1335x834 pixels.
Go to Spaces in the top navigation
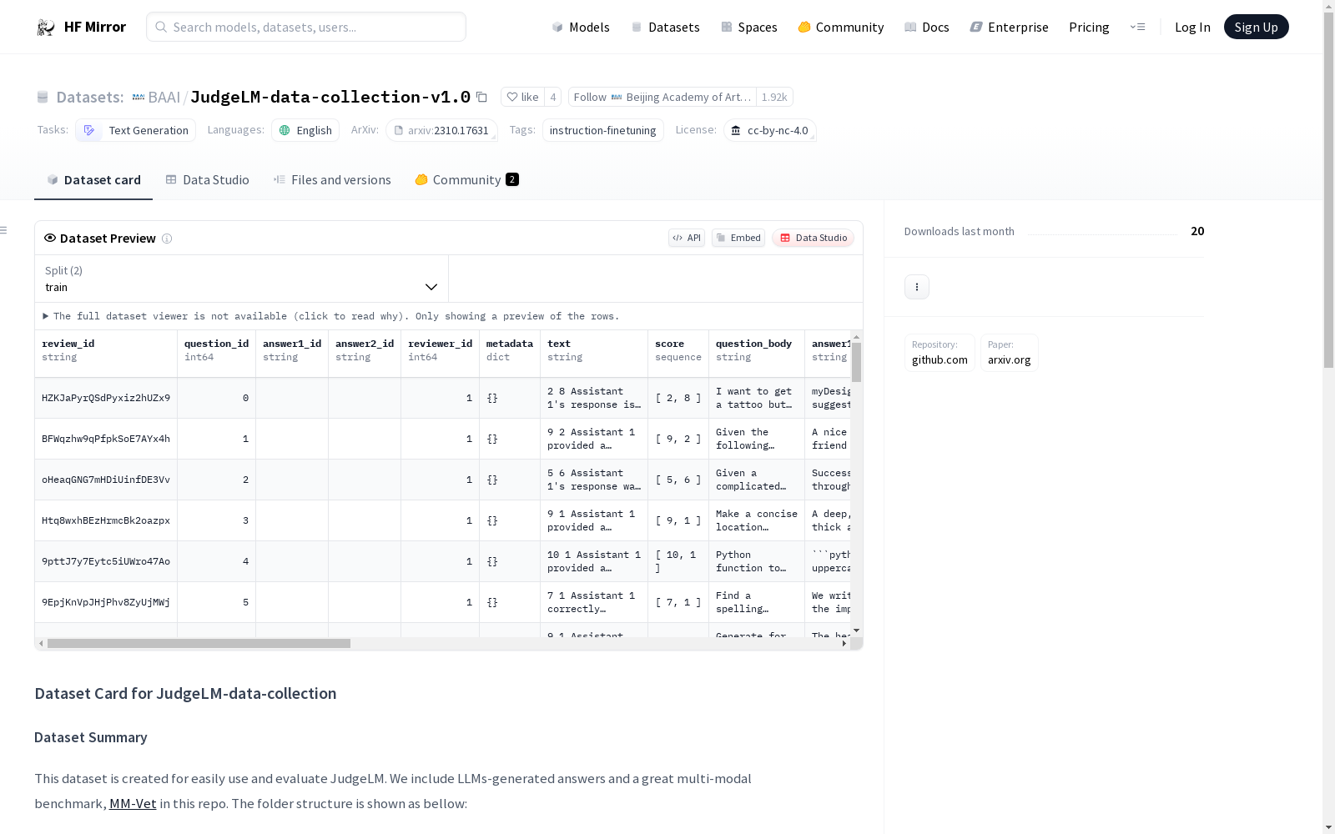(749, 27)
